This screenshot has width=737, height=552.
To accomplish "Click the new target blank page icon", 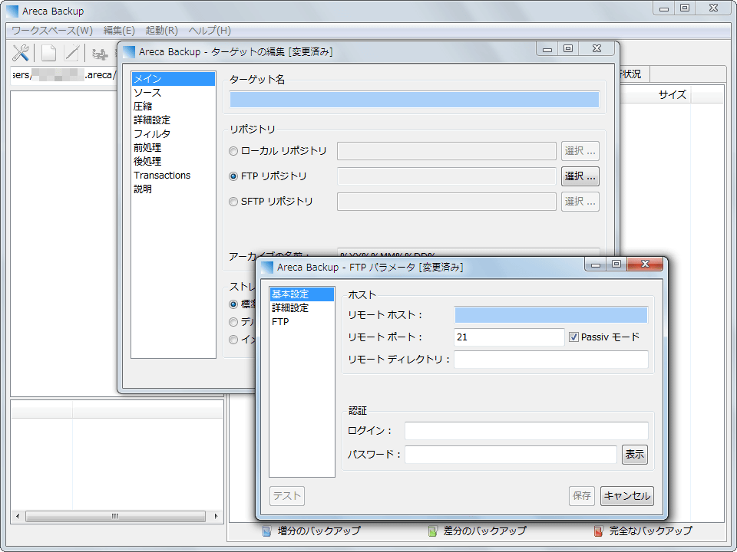I will click(48, 53).
